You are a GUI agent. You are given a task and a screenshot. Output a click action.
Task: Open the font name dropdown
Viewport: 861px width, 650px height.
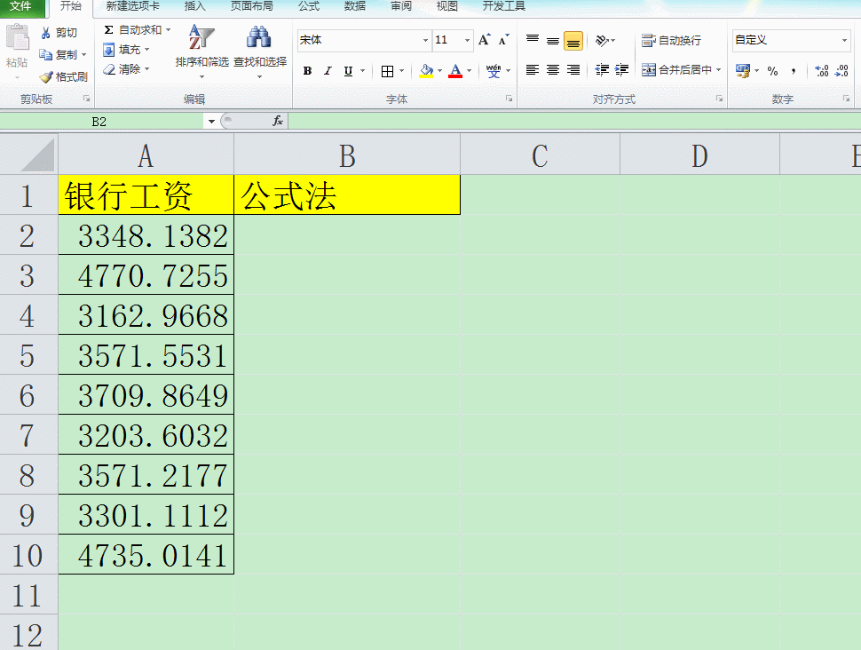(424, 41)
